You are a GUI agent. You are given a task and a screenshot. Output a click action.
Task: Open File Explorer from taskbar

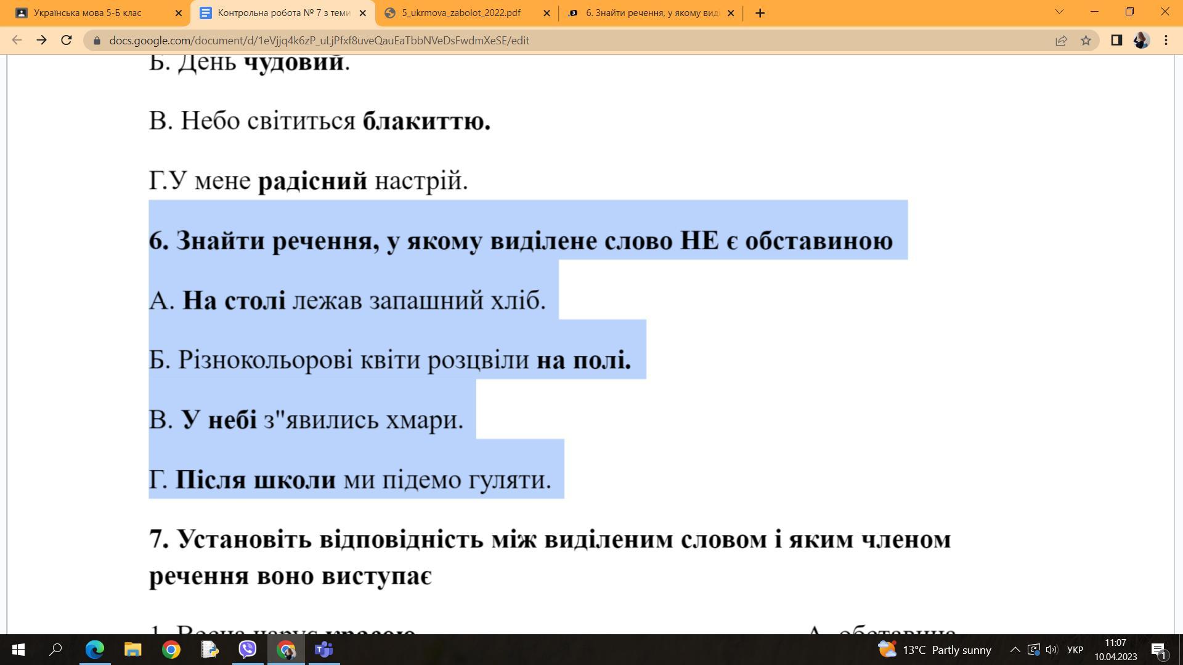click(x=133, y=650)
